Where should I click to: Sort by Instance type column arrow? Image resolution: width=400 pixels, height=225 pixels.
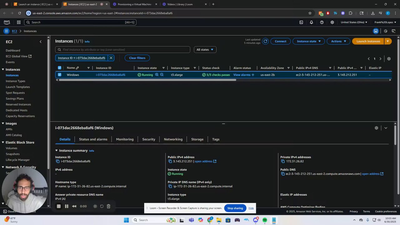click(x=195, y=68)
